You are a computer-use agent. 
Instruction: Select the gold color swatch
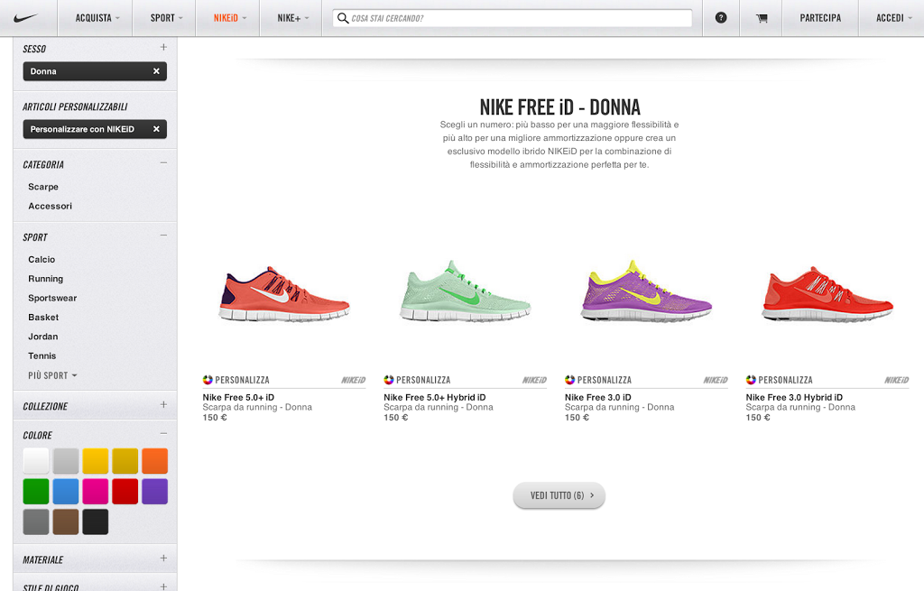pos(125,461)
